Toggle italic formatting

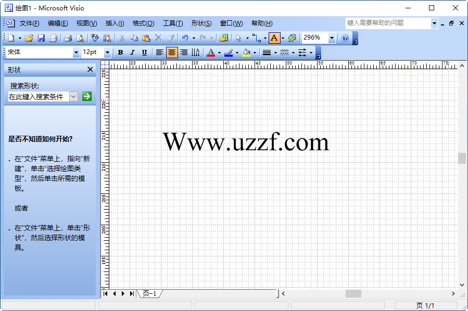[x=131, y=52]
